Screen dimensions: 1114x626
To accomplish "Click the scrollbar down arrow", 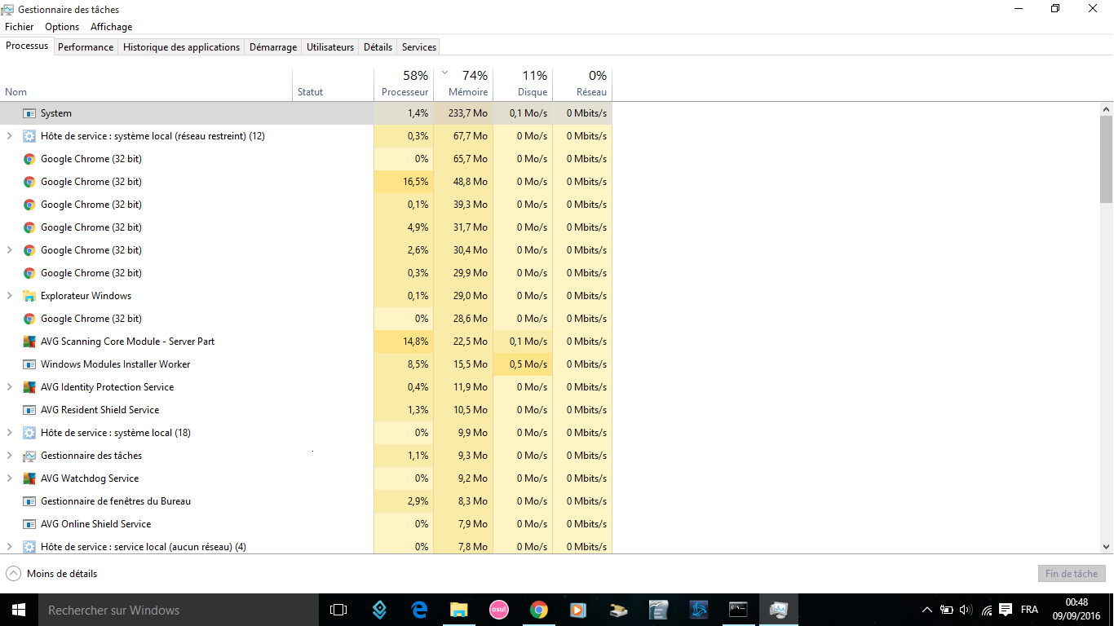I will tap(1107, 547).
